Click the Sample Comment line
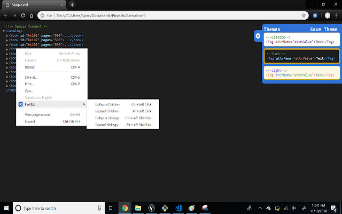Viewport: 342px width, 214px height. click(27, 26)
